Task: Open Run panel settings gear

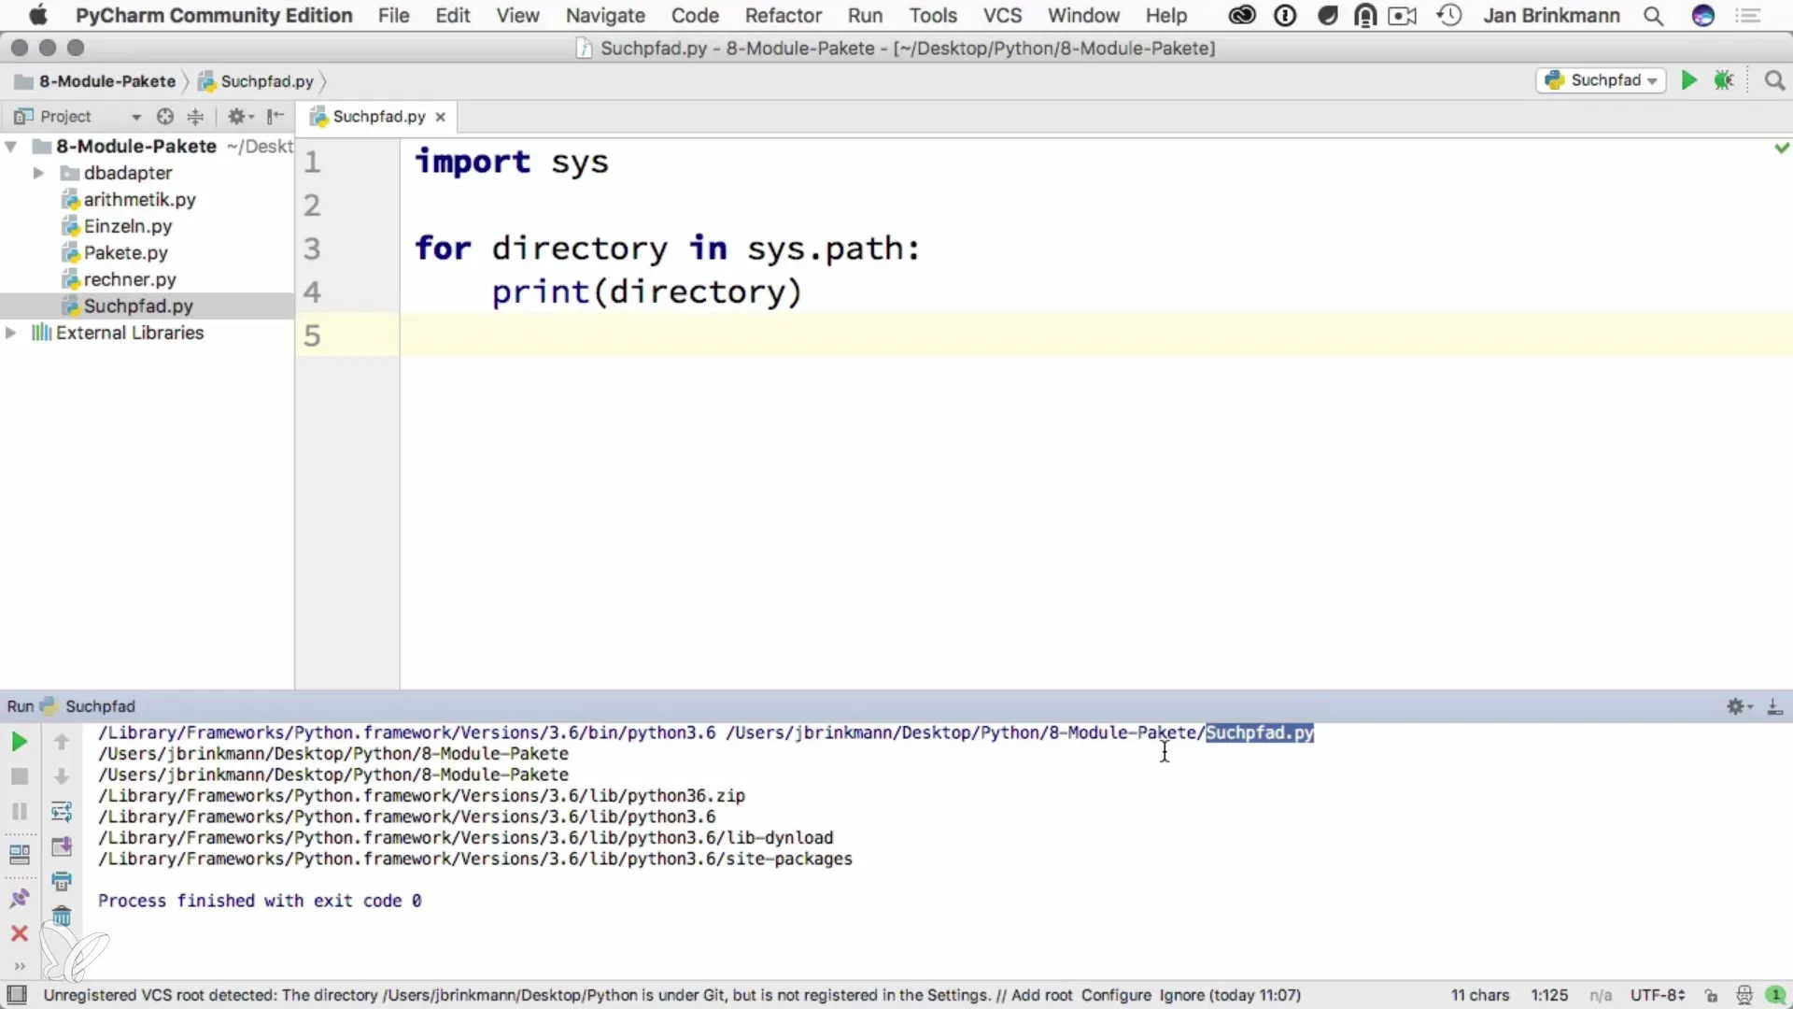Action: 1739,706
